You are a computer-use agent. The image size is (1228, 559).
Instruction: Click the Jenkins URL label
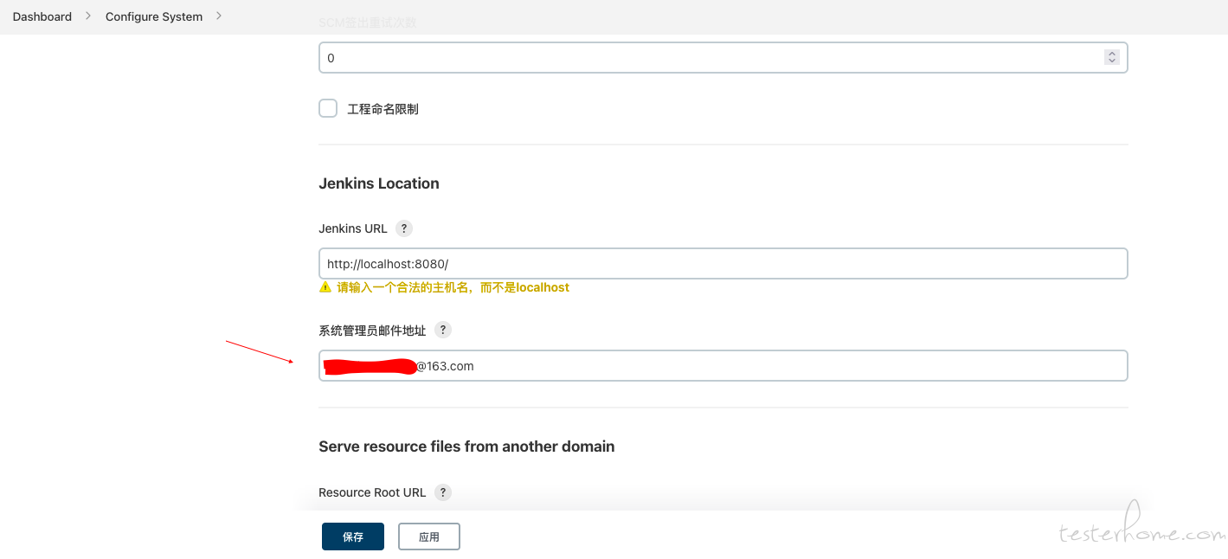pyautogui.click(x=353, y=228)
